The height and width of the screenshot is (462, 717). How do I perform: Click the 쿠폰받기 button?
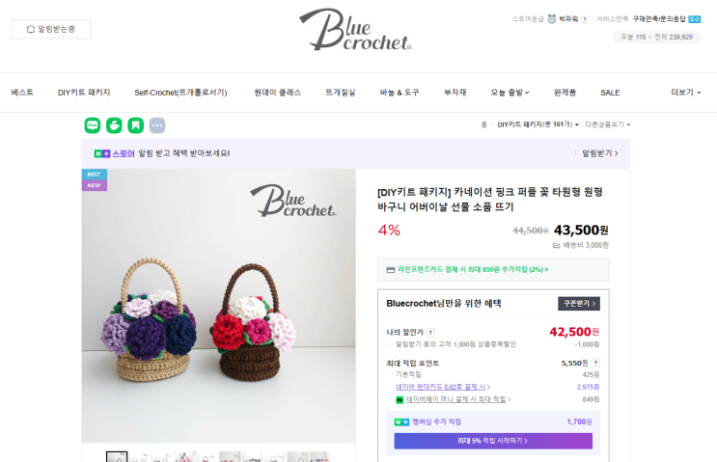(579, 304)
